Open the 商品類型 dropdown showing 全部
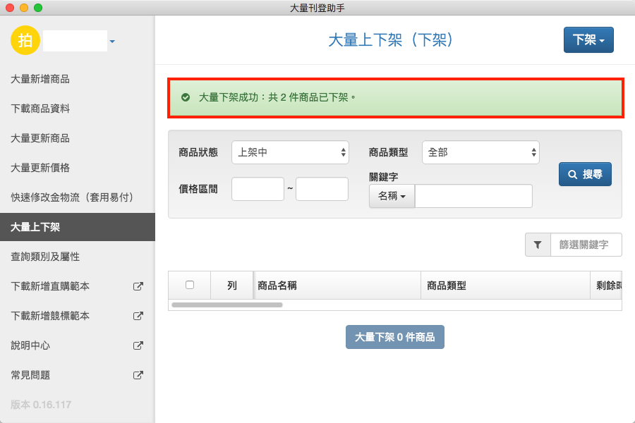Viewport: 635px width, 423px height. [480, 152]
